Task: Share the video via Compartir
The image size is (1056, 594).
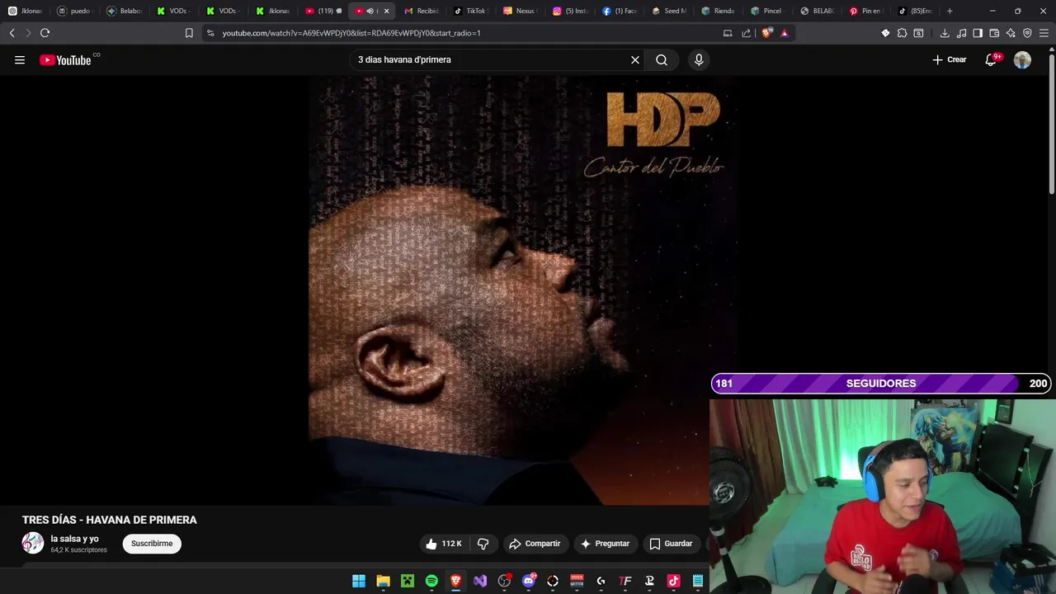Action: pyautogui.click(x=535, y=544)
